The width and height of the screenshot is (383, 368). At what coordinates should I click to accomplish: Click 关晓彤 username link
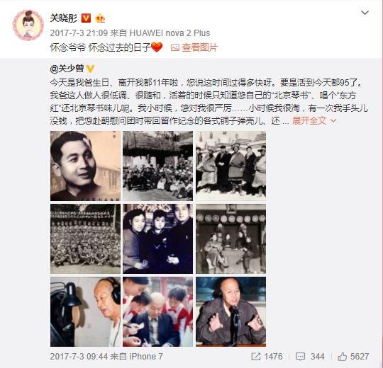click(x=64, y=18)
